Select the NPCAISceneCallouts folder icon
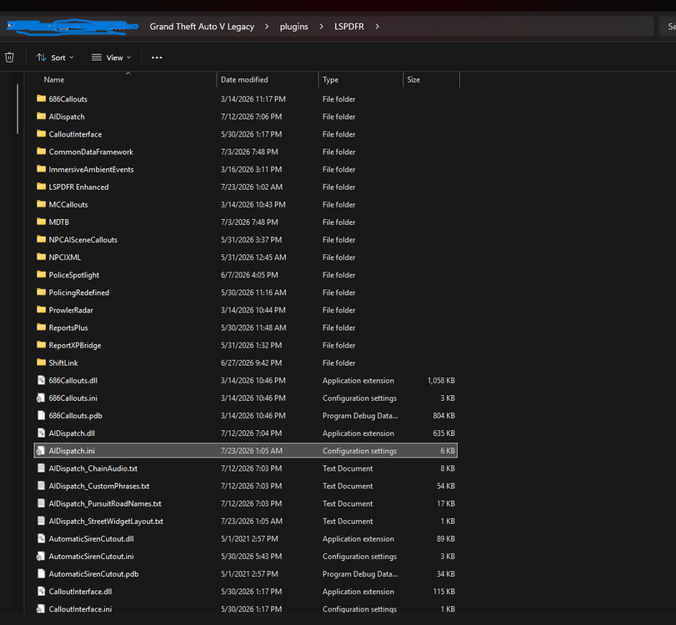The width and height of the screenshot is (676, 625). pos(41,240)
